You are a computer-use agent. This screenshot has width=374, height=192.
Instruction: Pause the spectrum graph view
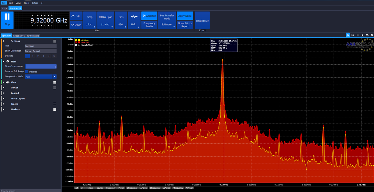tap(358, 35)
